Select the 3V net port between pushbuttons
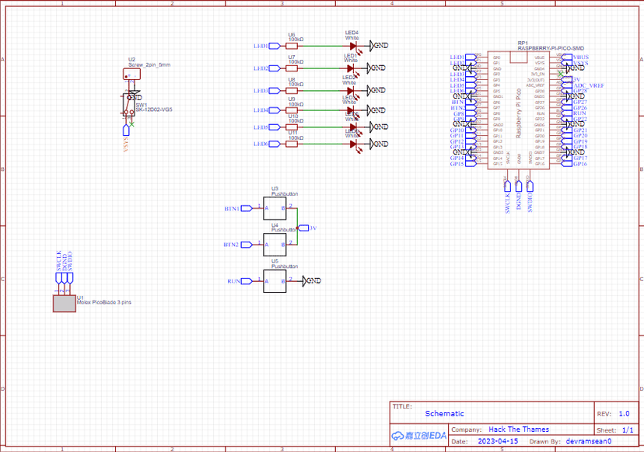This screenshot has height=452, width=644. point(309,228)
